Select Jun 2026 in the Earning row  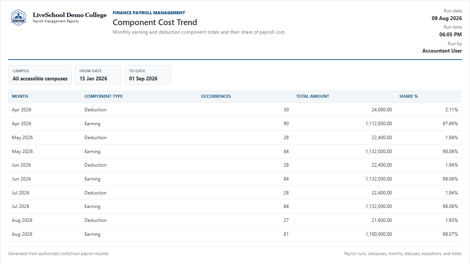point(22,179)
